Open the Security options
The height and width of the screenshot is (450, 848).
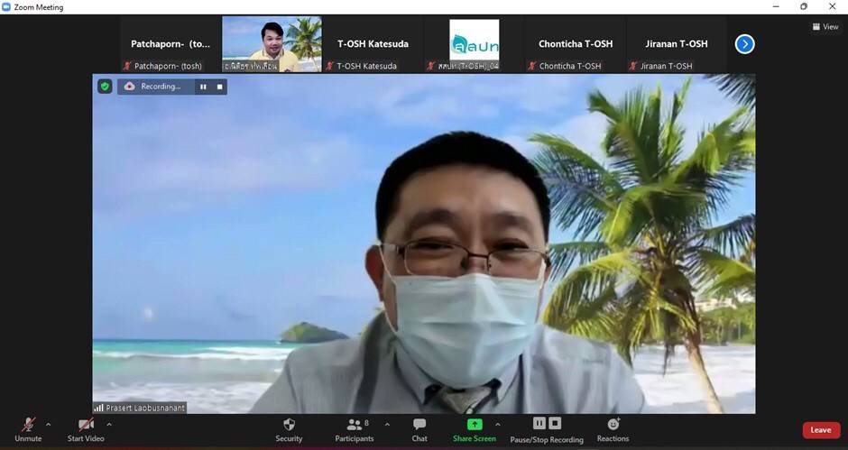pos(289,428)
